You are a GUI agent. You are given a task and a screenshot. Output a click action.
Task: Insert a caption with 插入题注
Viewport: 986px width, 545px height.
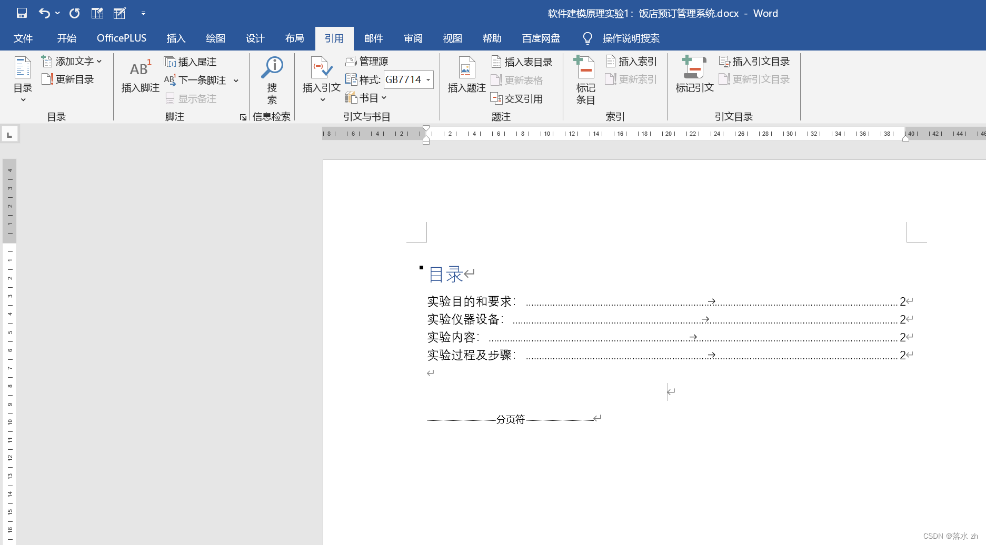pyautogui.click(x=466, y=75)
